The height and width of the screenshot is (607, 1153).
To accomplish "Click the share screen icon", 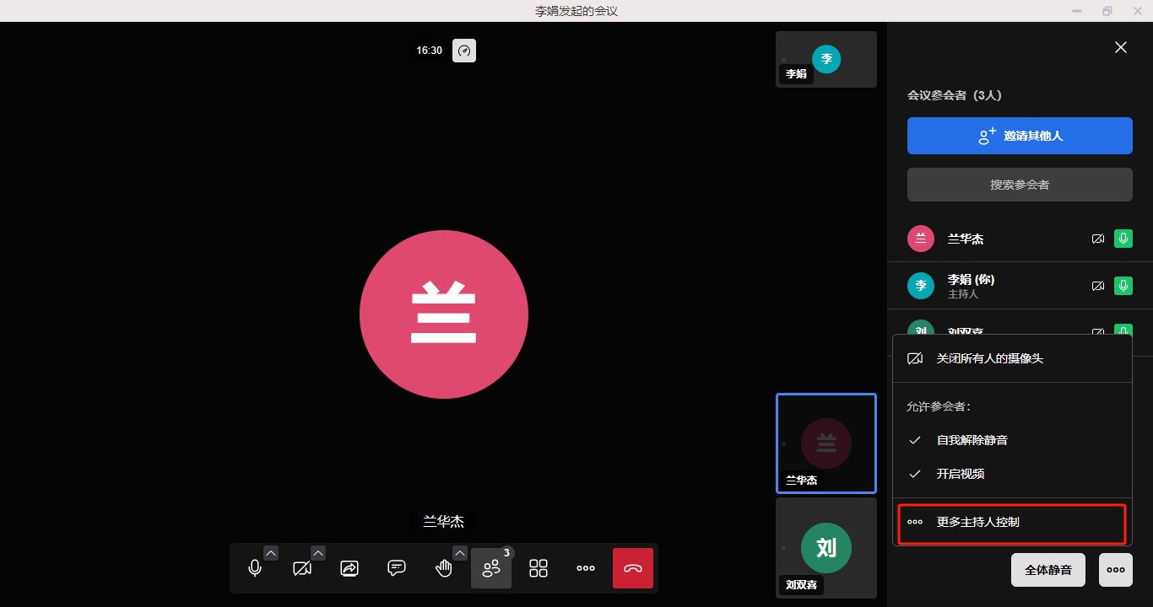I will click(349, 568).
